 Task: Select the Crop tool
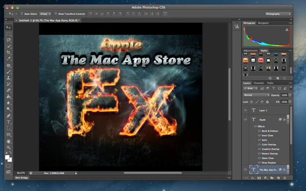tap(9, 52)
